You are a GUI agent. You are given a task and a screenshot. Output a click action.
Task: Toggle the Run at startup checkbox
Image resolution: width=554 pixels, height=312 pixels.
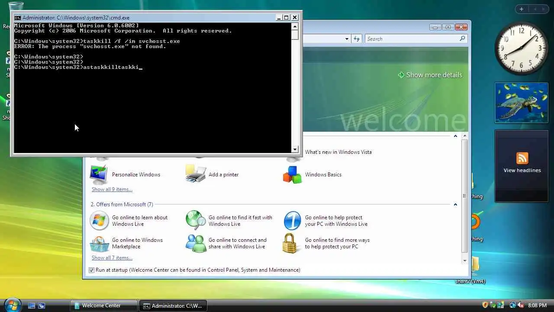91,270
